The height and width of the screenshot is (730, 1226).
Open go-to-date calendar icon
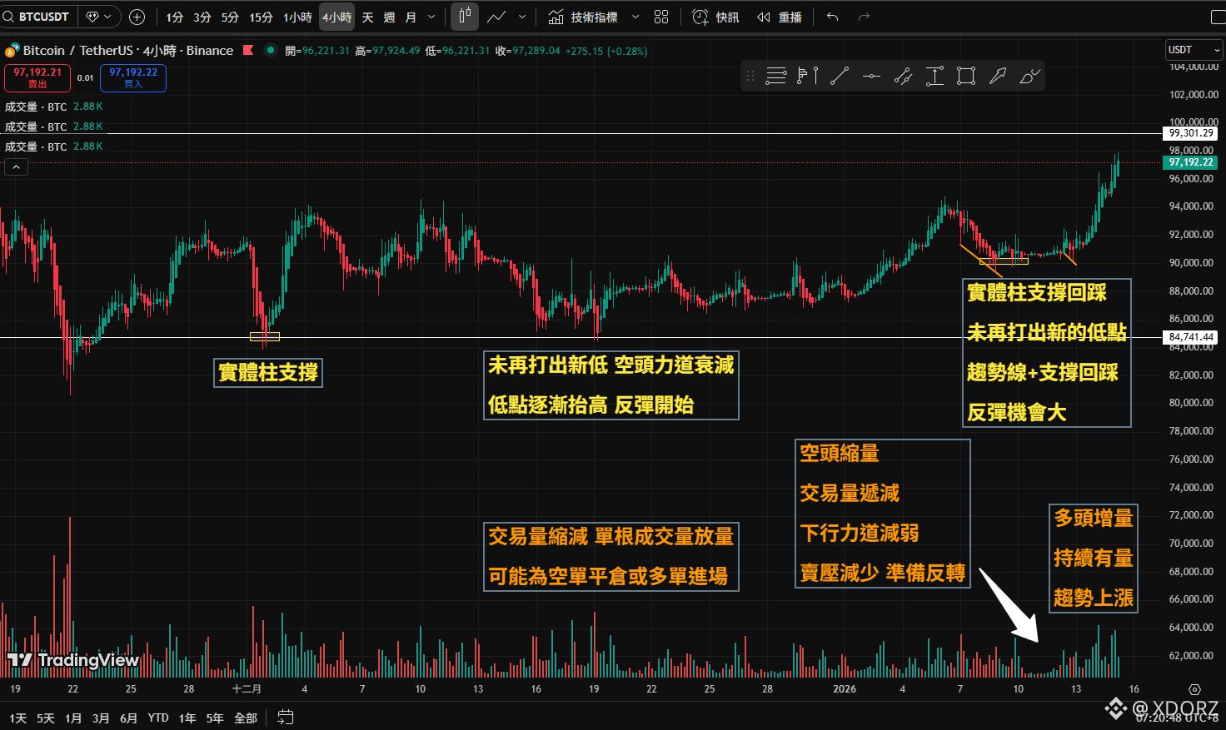tap(286, 718)
